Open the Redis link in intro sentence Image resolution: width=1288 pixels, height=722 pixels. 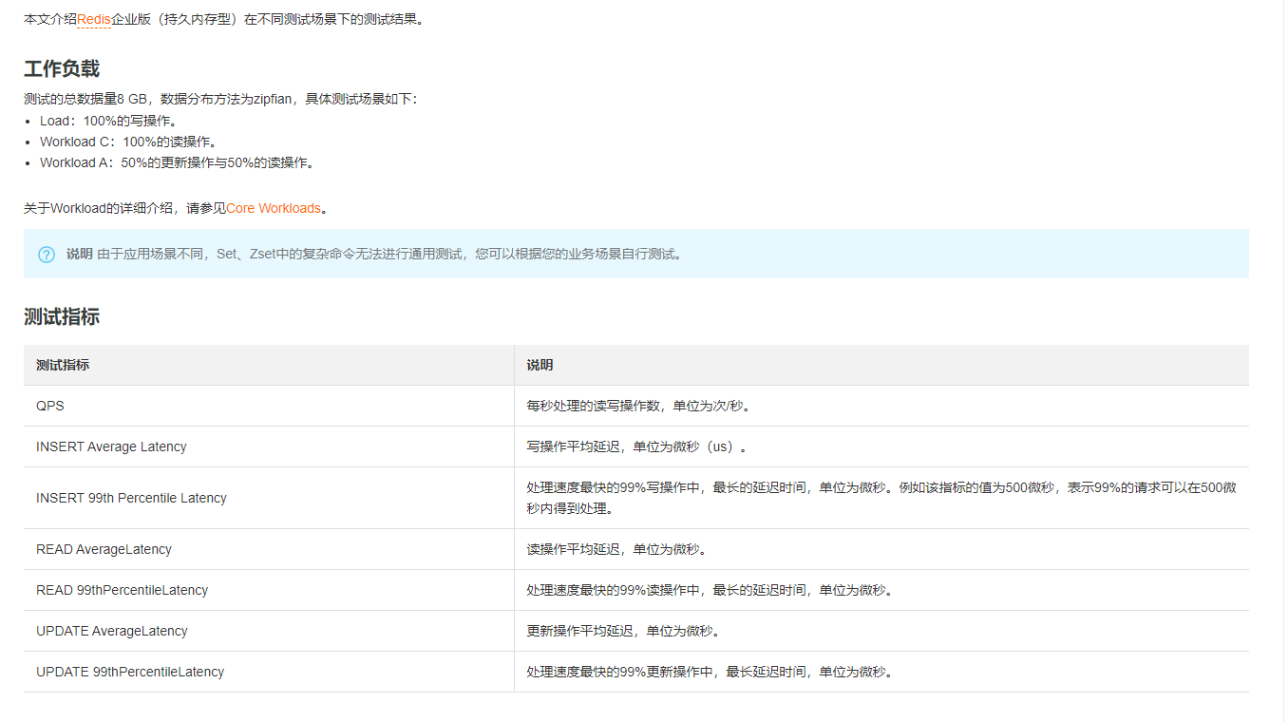[94, 19]
